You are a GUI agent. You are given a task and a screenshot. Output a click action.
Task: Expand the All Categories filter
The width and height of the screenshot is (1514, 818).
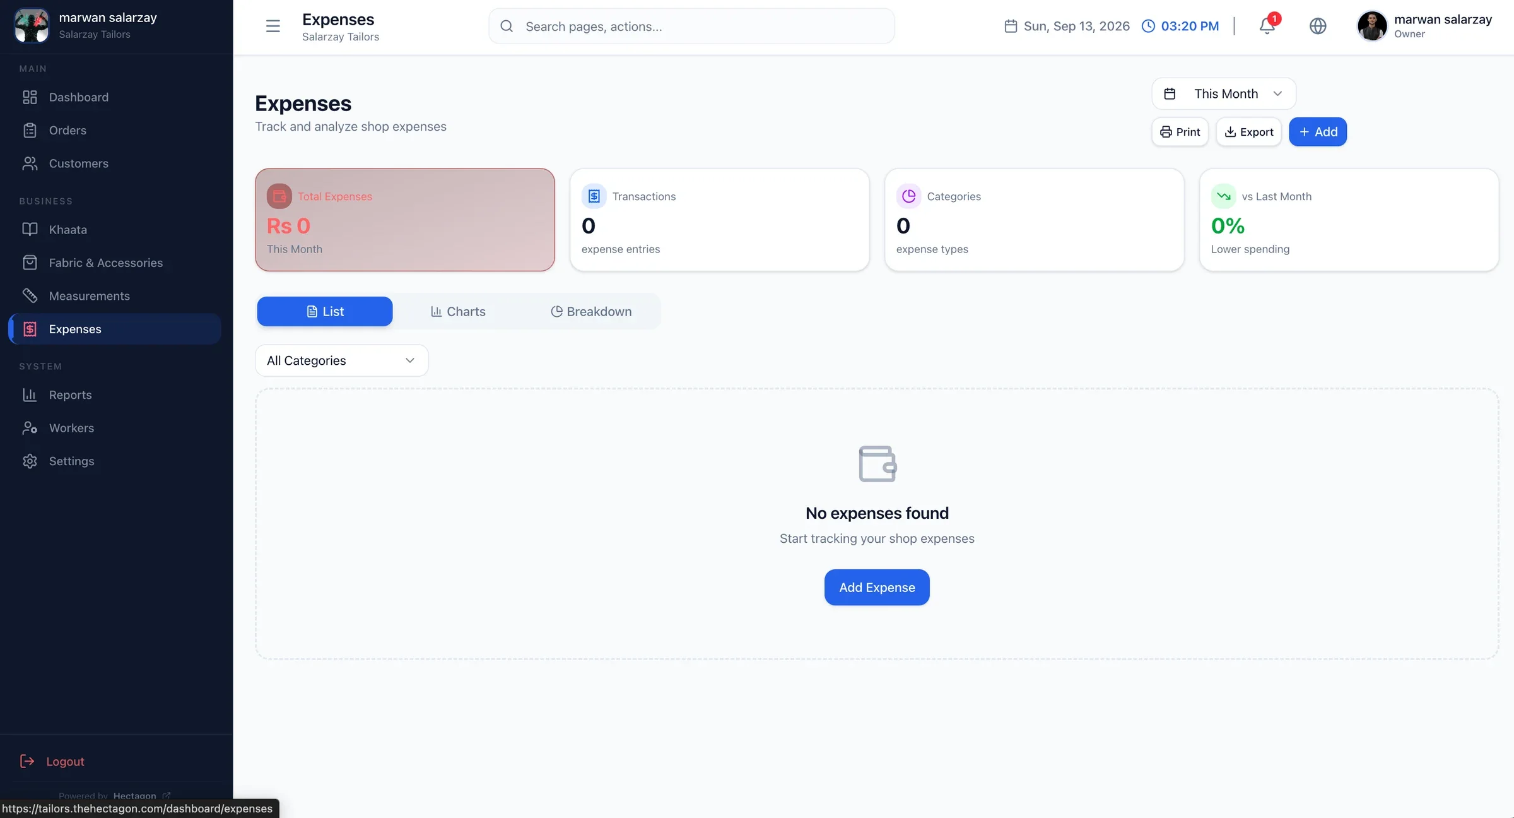coord(342,360)
